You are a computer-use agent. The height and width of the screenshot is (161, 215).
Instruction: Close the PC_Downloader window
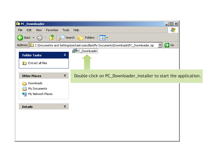(x=176, y=24)
